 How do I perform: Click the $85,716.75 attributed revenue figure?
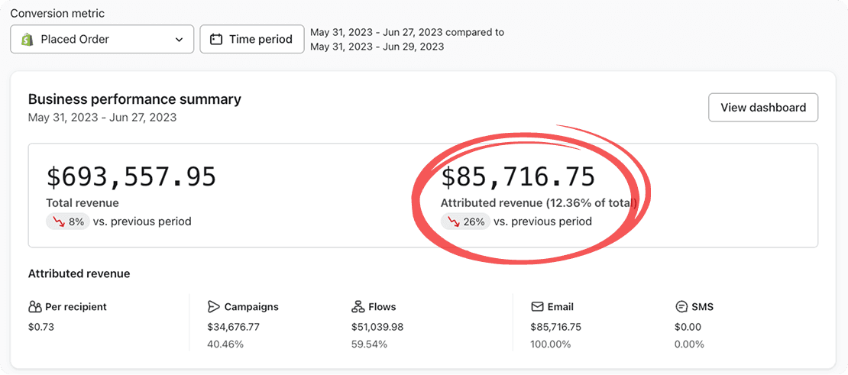coord(518,176)
